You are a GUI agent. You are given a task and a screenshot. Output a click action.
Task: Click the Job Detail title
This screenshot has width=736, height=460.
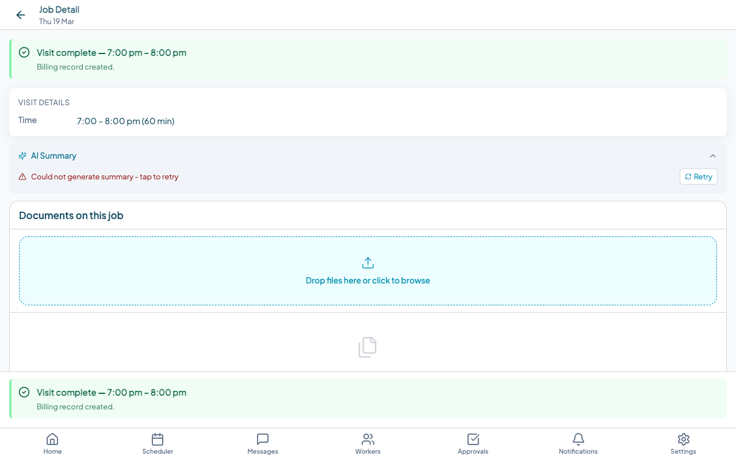point(59,9)
